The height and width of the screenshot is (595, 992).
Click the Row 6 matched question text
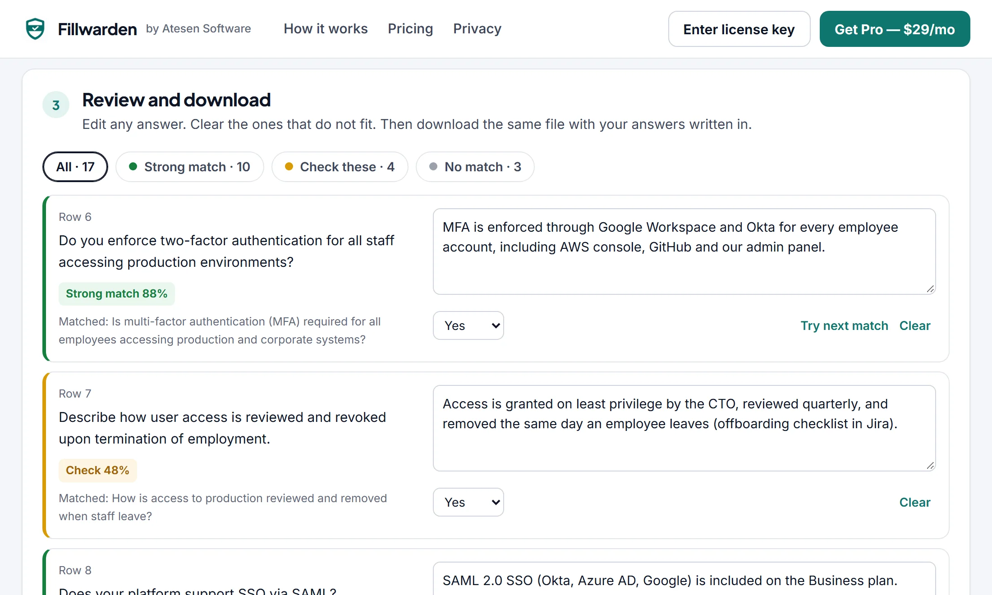pos(220,330)
